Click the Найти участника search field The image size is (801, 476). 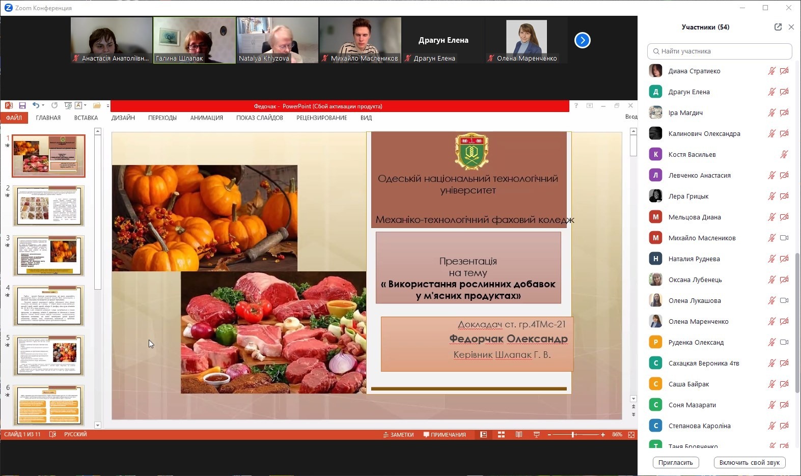pyautogui.click(x=720, y=51)
